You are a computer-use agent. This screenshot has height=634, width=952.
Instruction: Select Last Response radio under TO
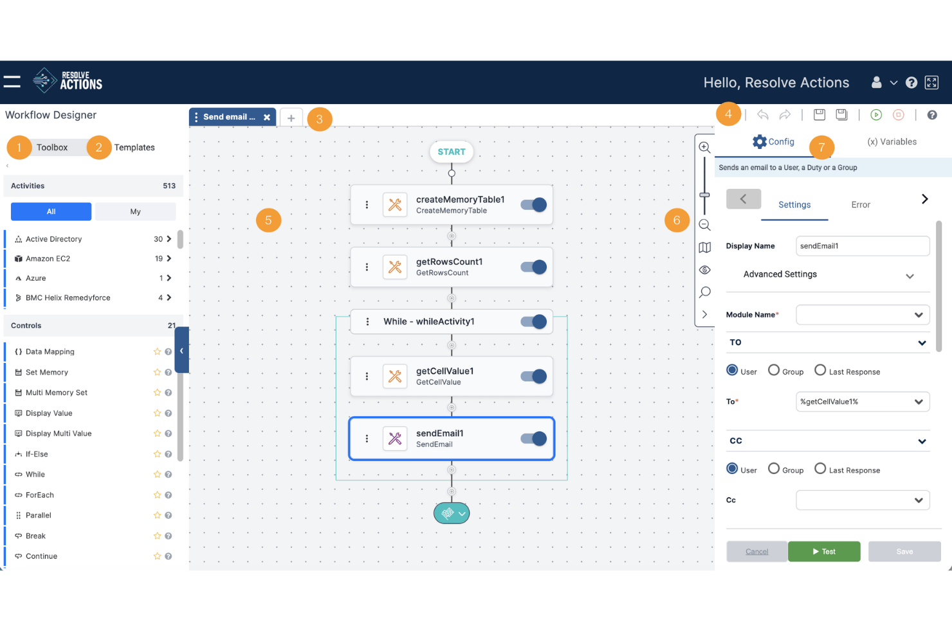[820, 370]
